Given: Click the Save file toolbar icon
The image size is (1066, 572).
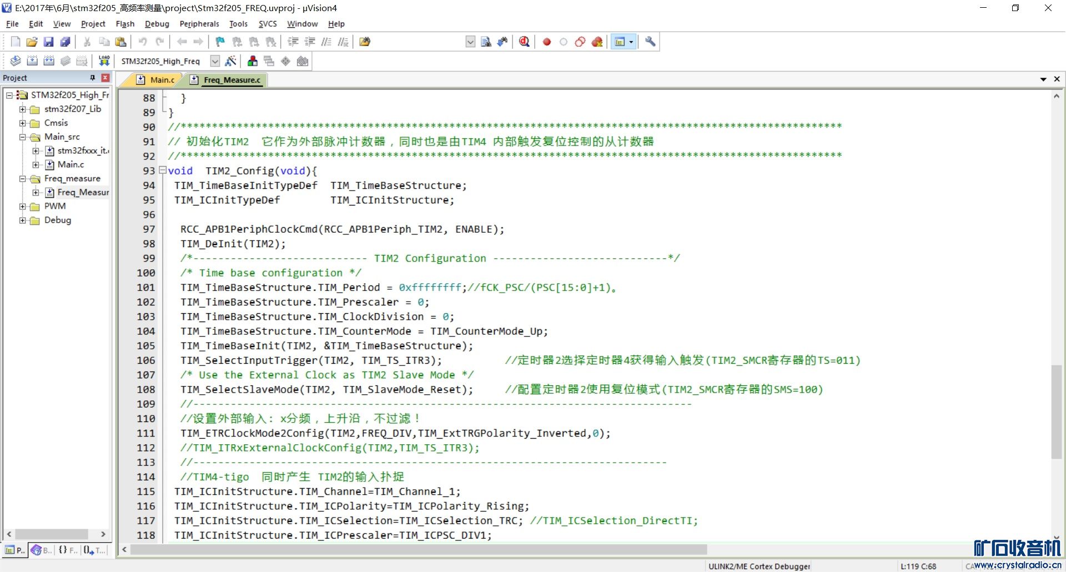Looking at the screenshot, I should pyautogui.click(x=48, y=42).
